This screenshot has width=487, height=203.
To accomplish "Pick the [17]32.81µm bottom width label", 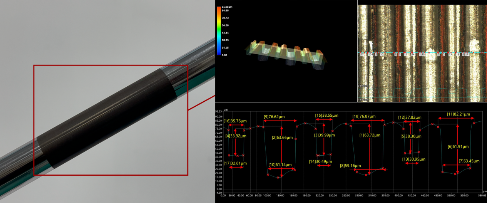I will click(235, 163).
